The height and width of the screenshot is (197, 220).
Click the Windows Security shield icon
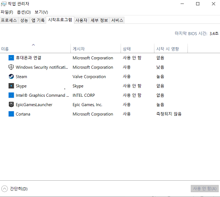coord(11,67)
